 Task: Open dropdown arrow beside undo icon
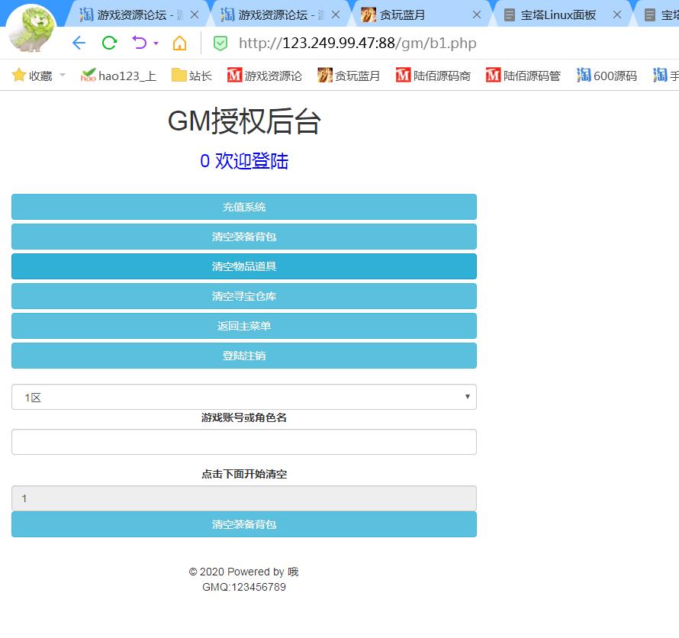point(156,43)
